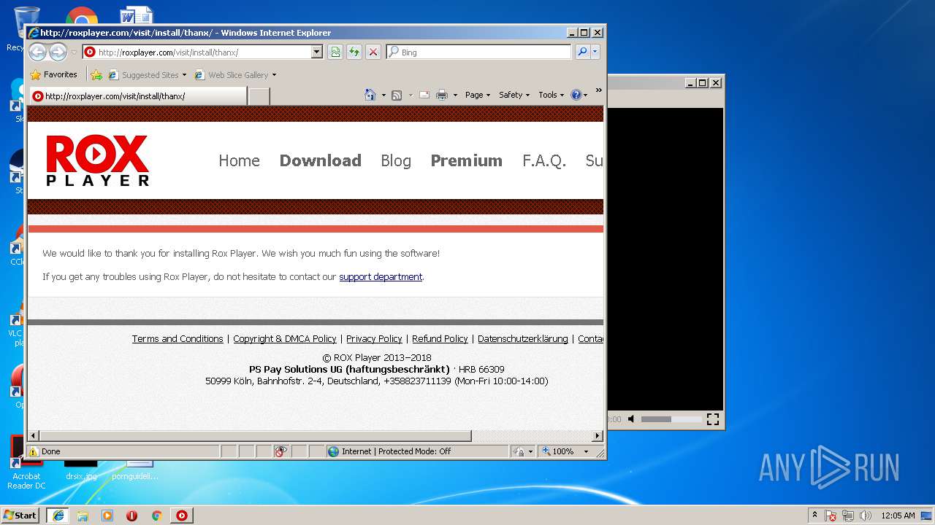Click the address bar URL field
This screenshot has width=935, height=525.
click(196, 52)
